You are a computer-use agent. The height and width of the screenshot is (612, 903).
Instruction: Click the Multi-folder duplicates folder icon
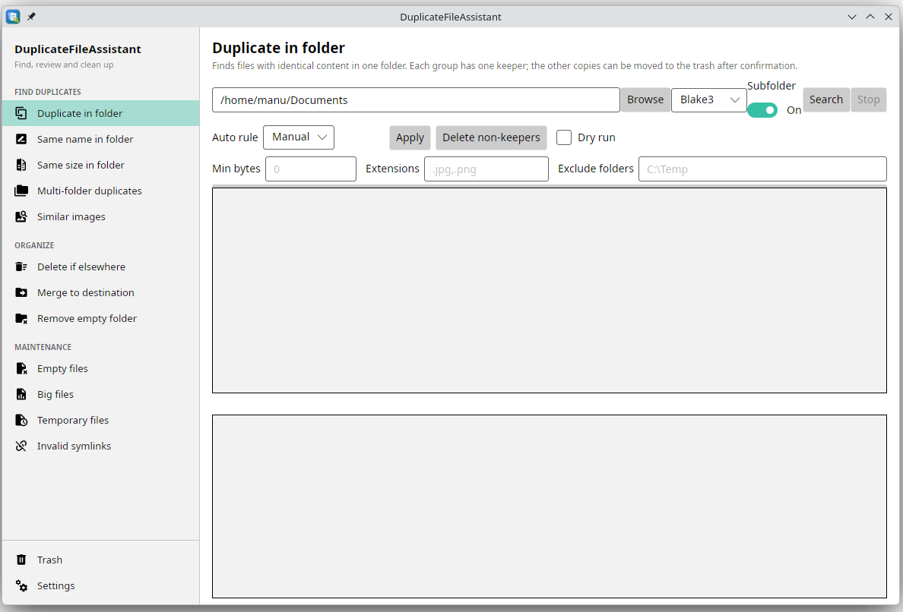(21, 191)
